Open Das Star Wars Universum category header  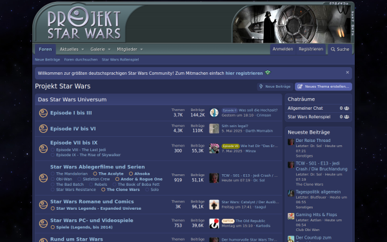[72, 99]
